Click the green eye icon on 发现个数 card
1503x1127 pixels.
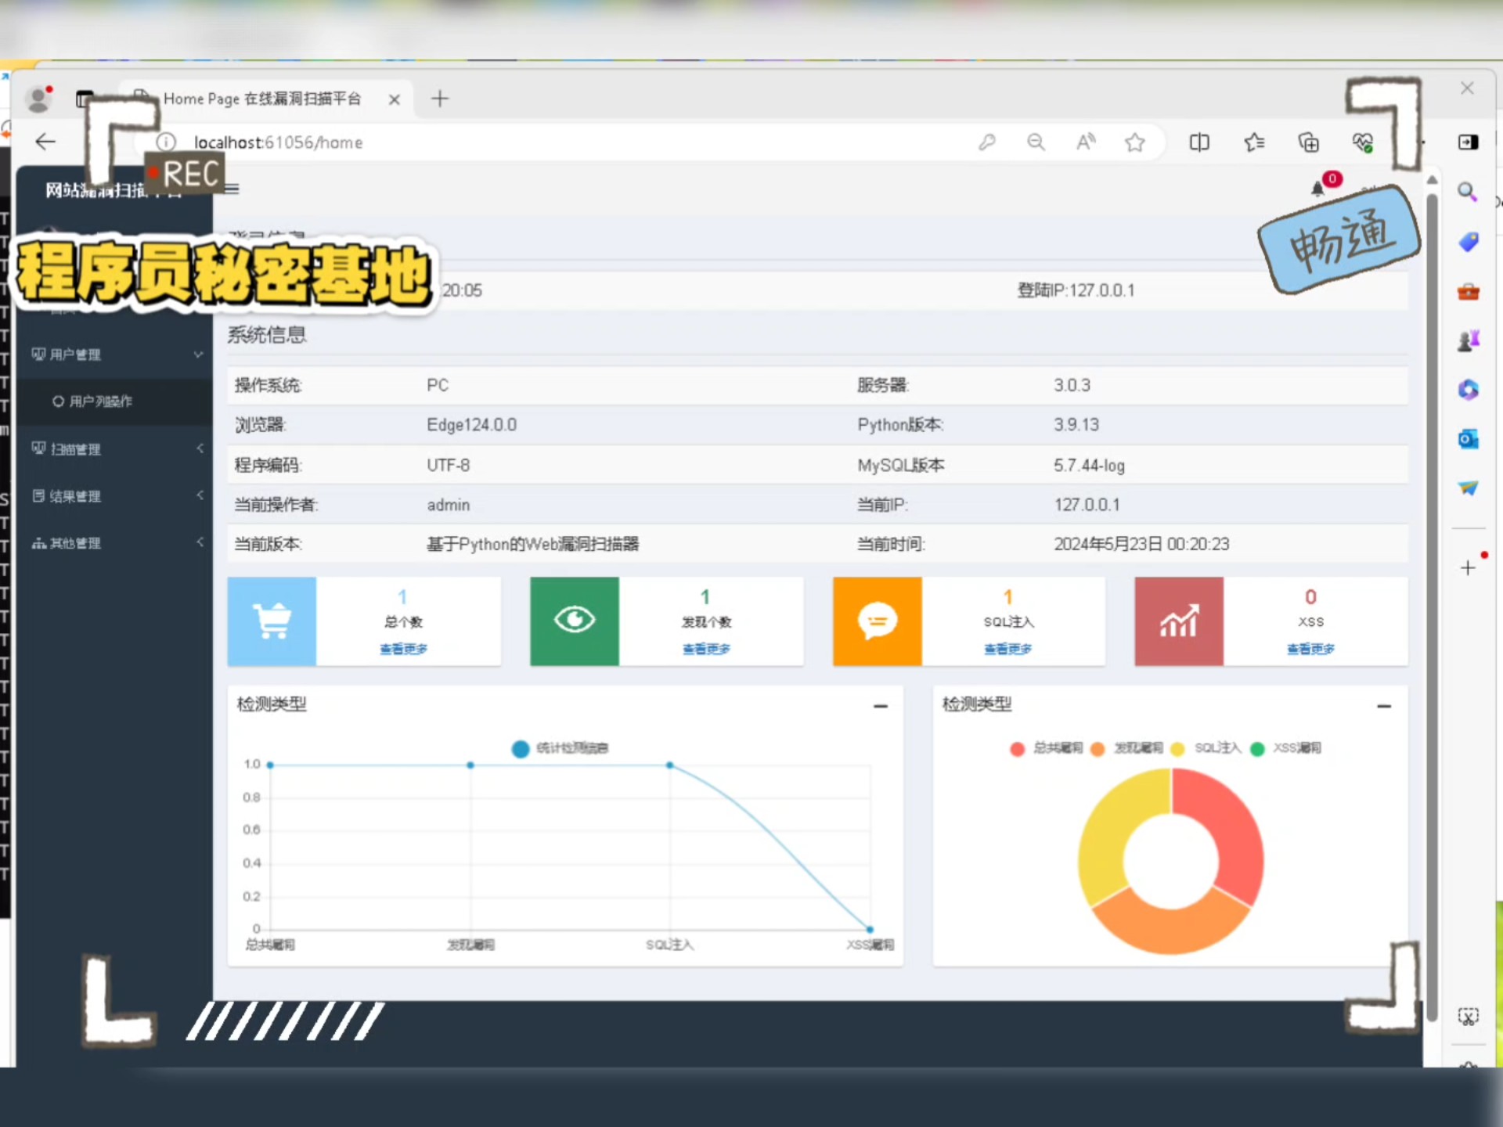[x=574, y=621]
